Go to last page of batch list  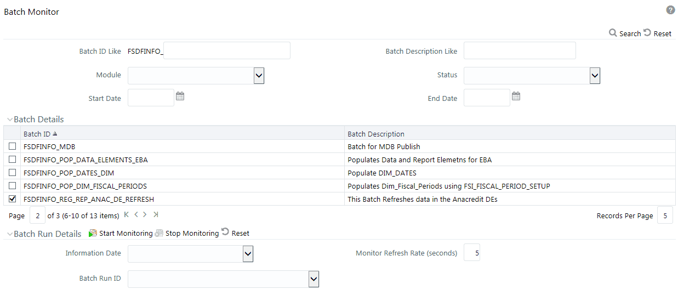click(156, 214)
